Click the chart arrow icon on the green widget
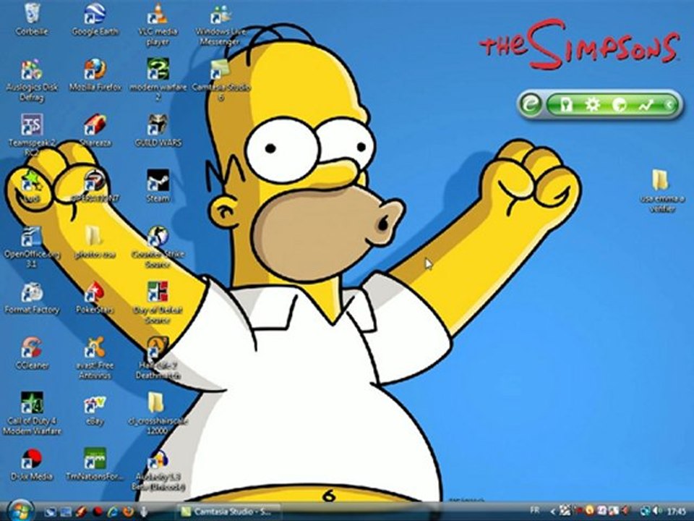This screenshot has width=694, height=521. tap(646, 105)
